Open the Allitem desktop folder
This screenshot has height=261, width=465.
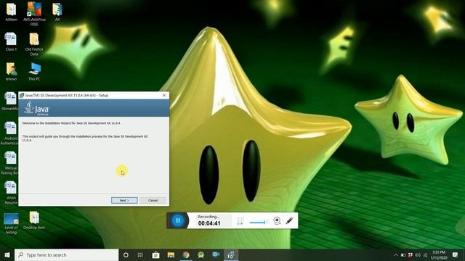[12, 12]
